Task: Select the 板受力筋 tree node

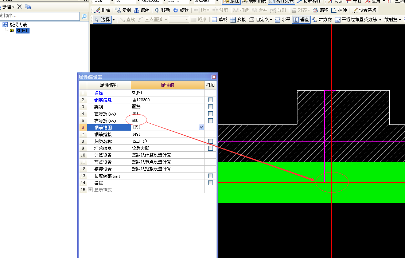Action: point(18,24)
